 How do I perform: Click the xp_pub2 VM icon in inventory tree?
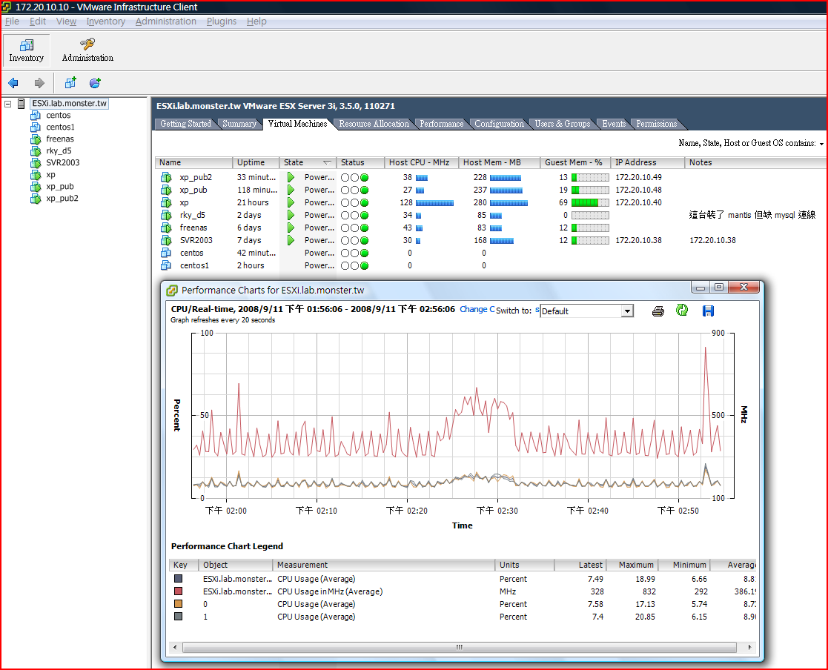[36, 199]
